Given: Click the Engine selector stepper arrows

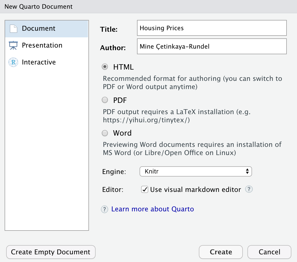Looking at the screenshot, I should (247, 171).
